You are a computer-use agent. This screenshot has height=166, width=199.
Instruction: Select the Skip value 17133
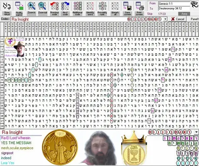162,14
